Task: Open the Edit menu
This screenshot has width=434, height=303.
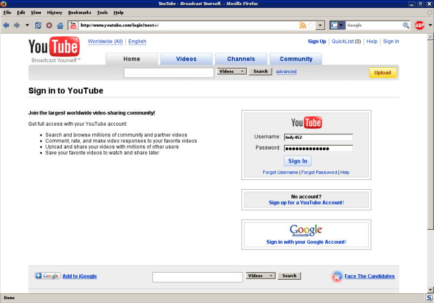Action: [21, 12]
